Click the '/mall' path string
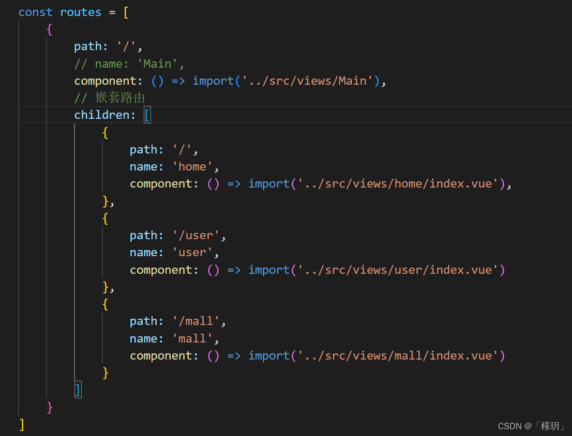 pyautogui.click(x=196, y=321)
